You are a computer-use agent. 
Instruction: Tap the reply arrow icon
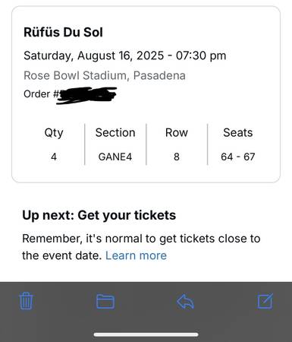pos(185,302)
